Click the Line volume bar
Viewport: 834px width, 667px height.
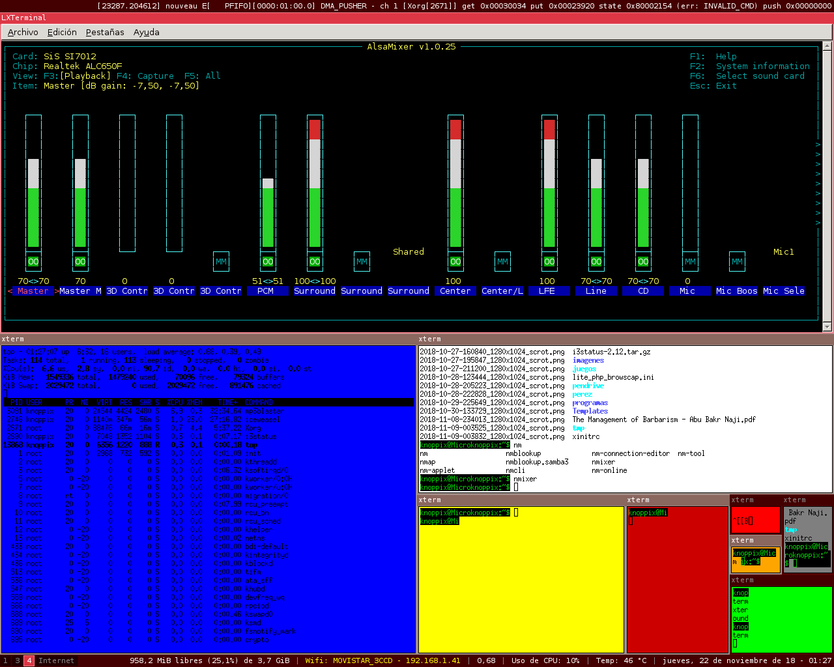[596, 183]
